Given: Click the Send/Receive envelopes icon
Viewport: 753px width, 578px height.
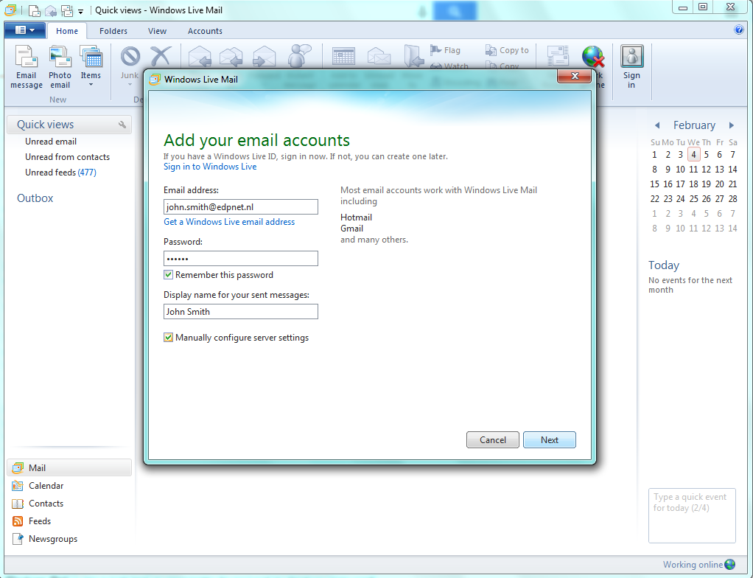Looking at the screenshot, I should (558, 56).
